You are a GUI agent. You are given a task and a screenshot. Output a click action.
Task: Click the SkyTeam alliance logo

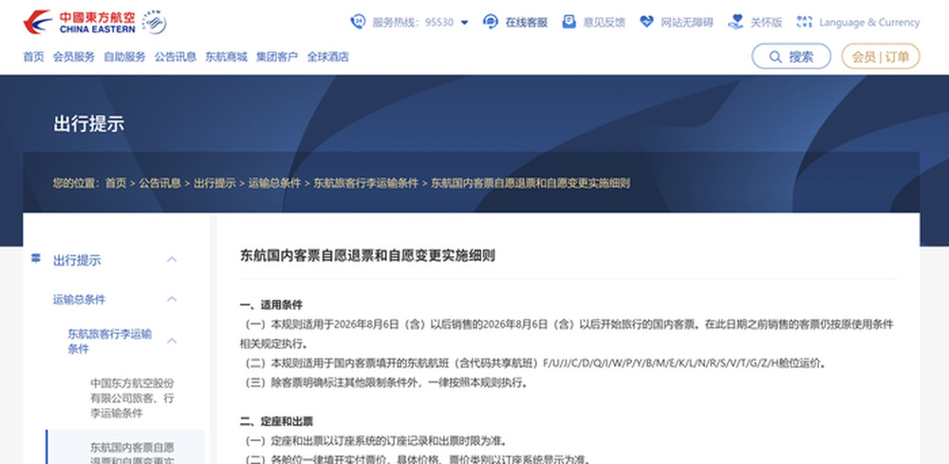154,23
